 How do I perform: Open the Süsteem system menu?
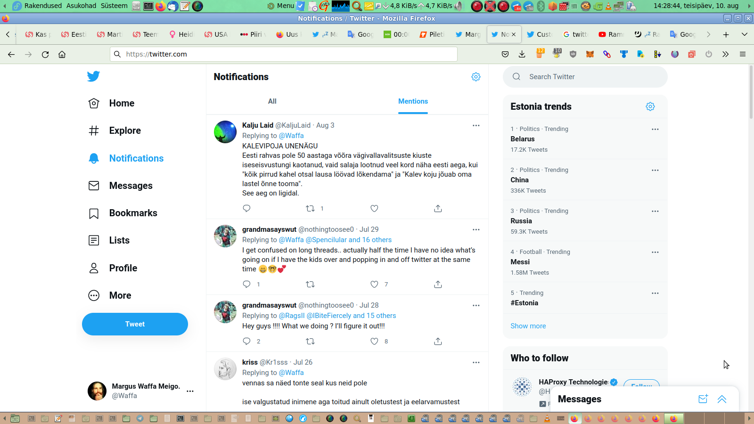114,6
